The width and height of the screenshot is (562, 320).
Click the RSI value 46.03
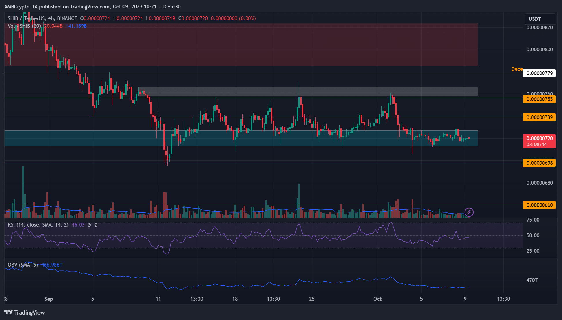click(78, 225)
